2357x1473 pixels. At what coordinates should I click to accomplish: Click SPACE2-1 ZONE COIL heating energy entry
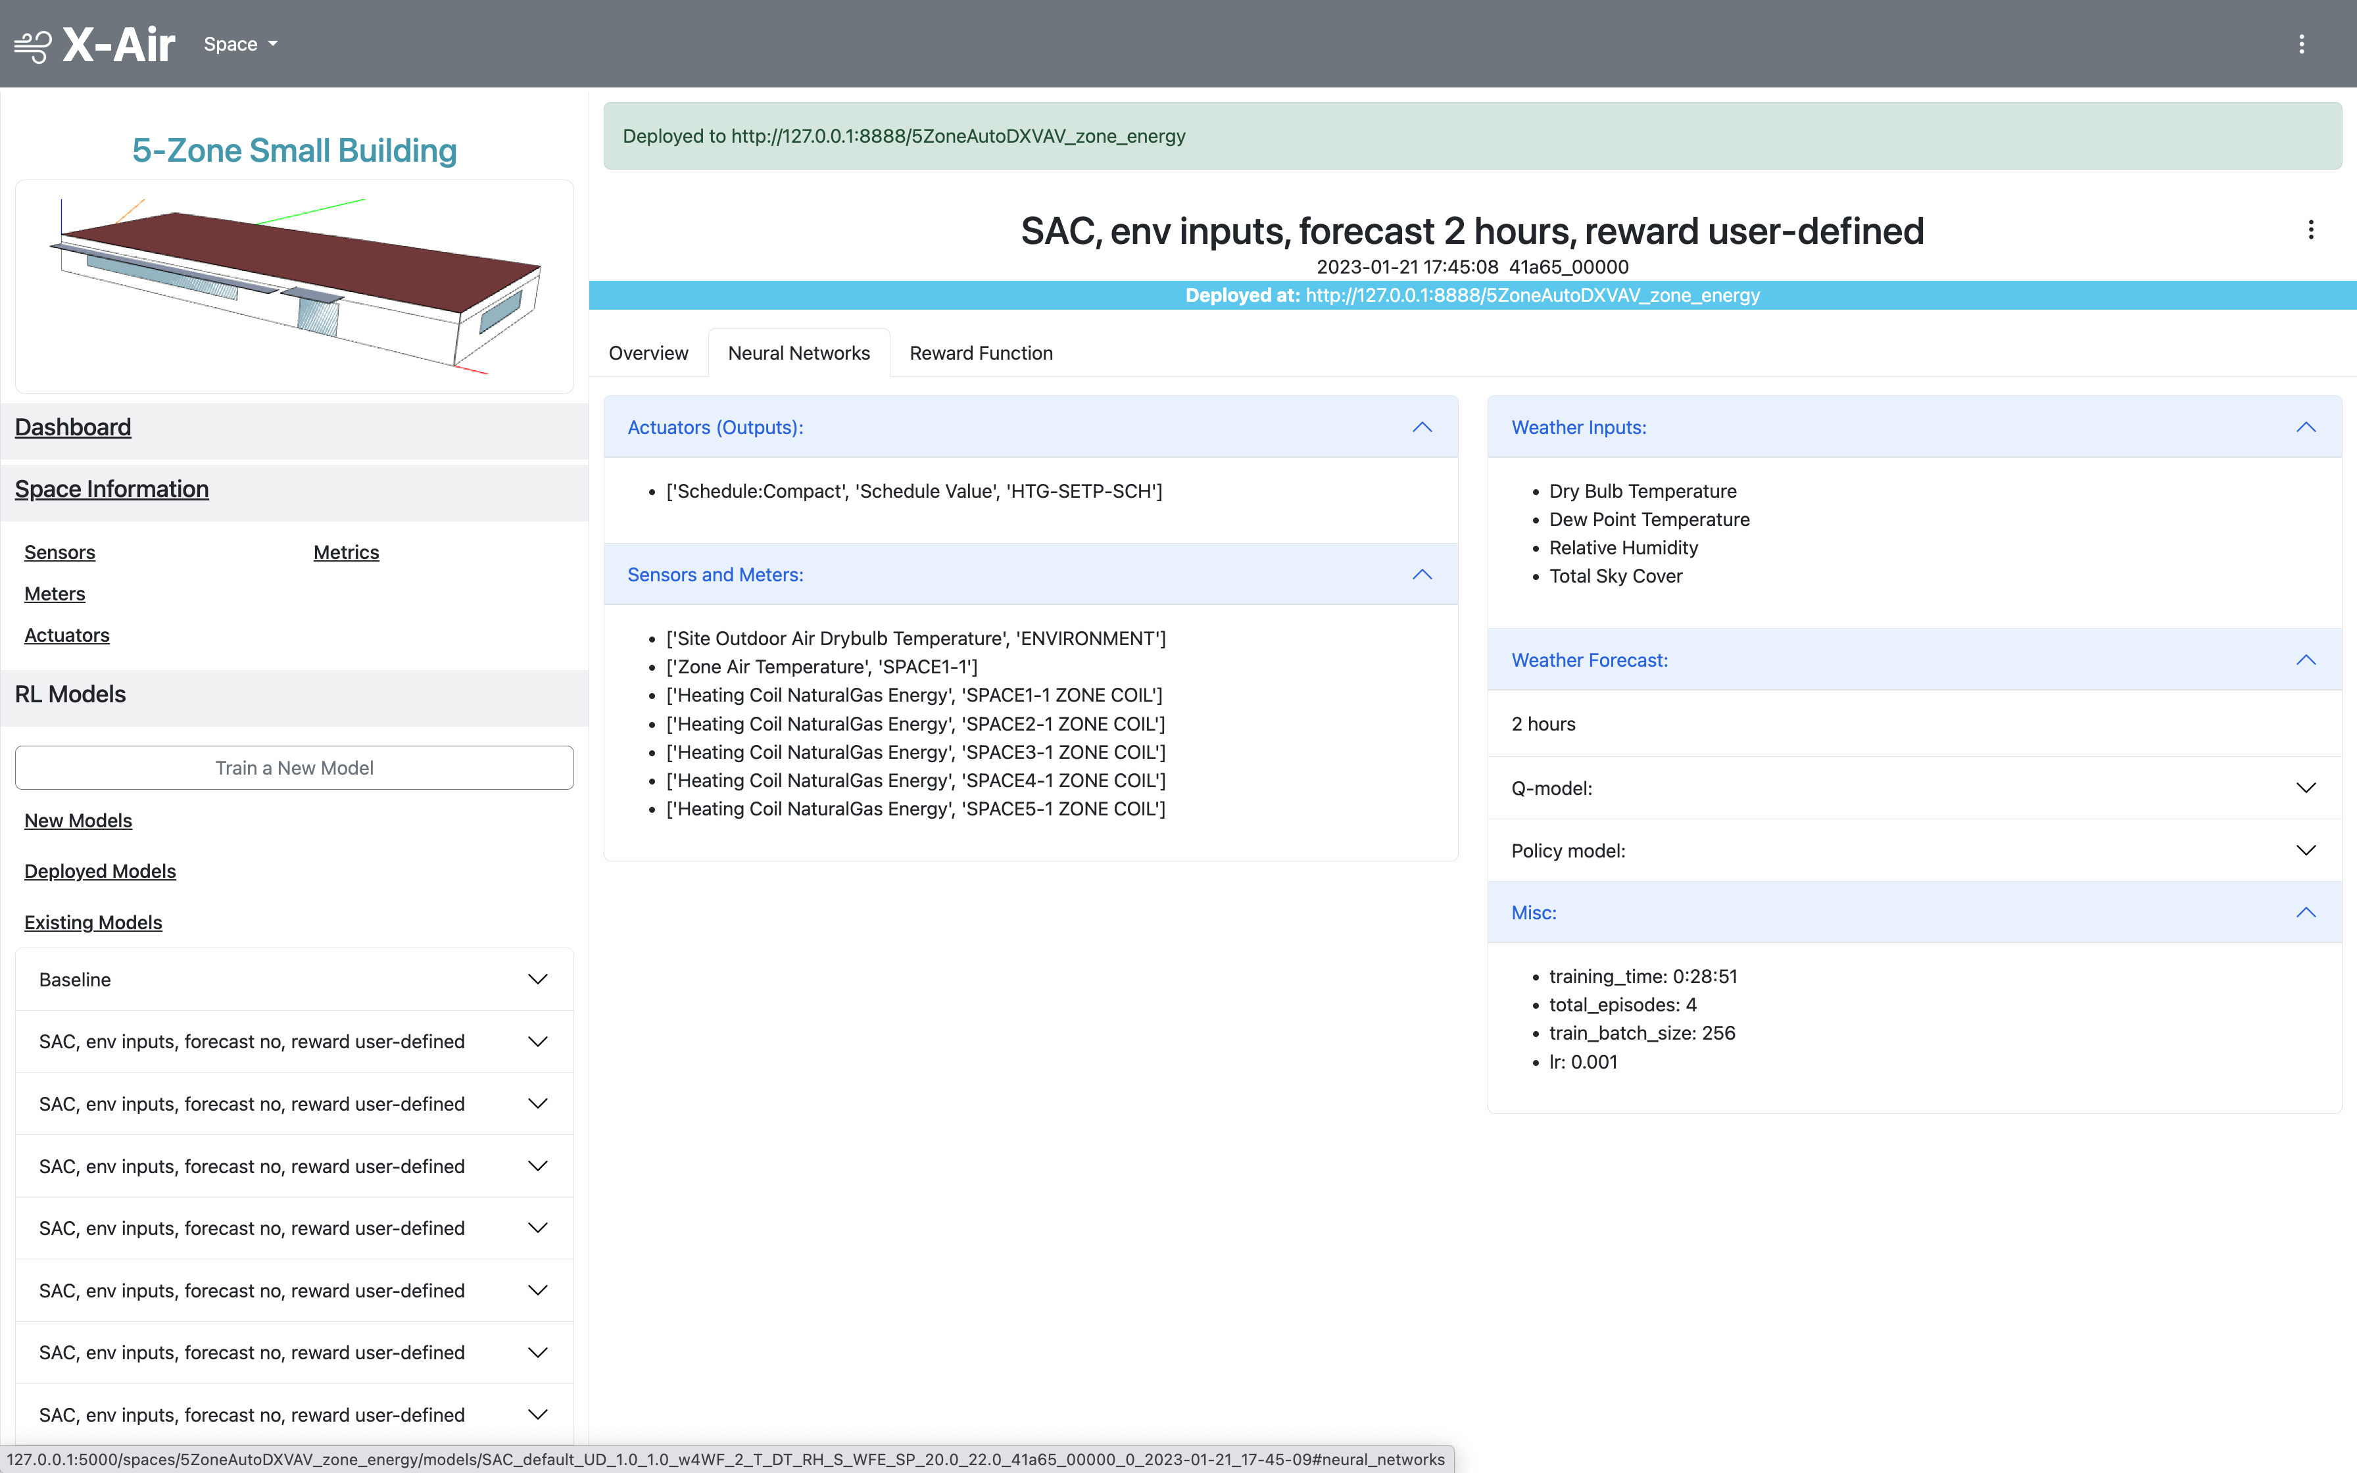pos(915,724)
